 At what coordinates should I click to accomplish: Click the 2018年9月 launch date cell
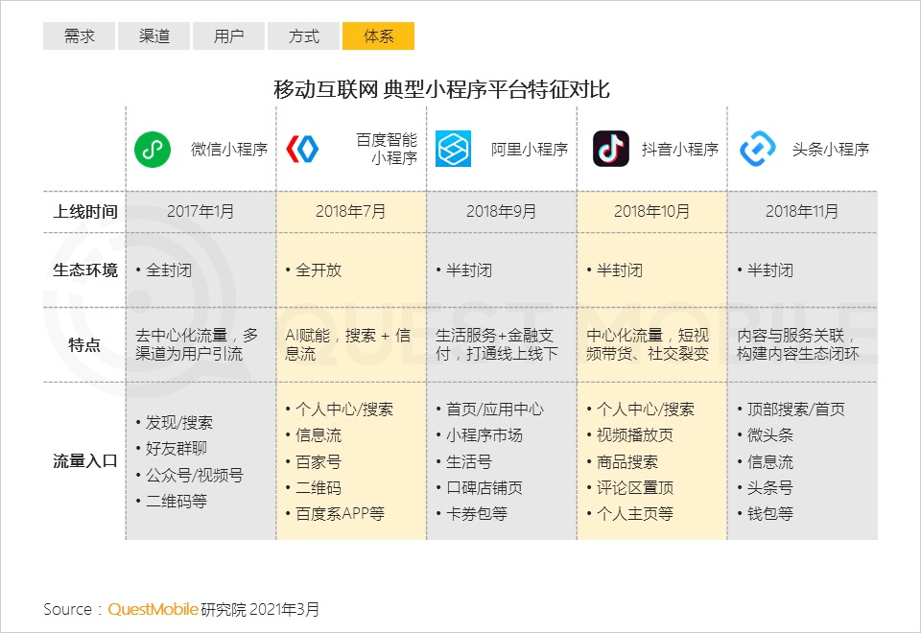point(501,211)
